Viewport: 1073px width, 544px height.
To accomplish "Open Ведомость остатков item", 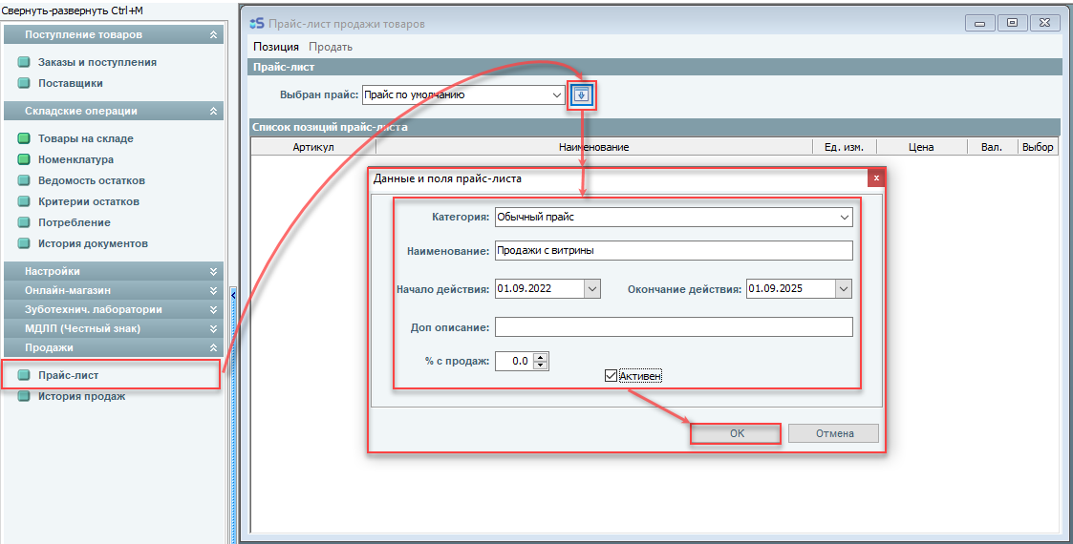I will point(91,180).
